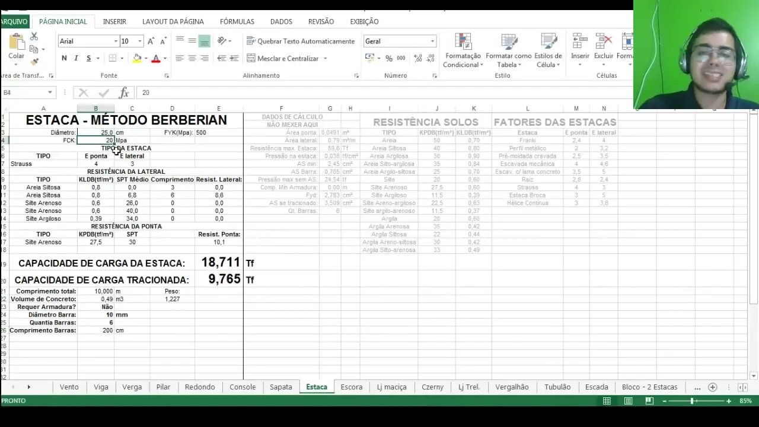This screenshot has height=427, width=759.
Task: Switch to Normal view icon in status bar
Action: 607,401
